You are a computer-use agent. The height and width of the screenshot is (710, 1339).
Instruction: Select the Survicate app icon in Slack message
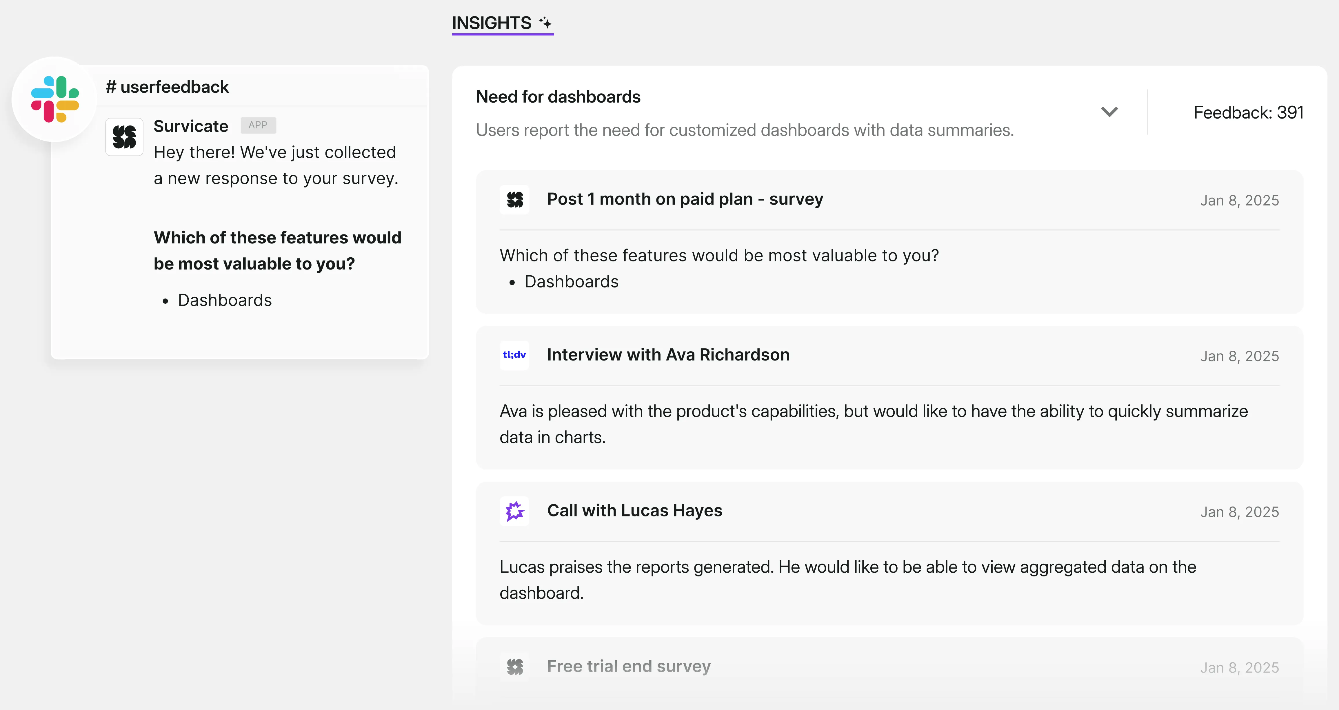coord(124,137)
